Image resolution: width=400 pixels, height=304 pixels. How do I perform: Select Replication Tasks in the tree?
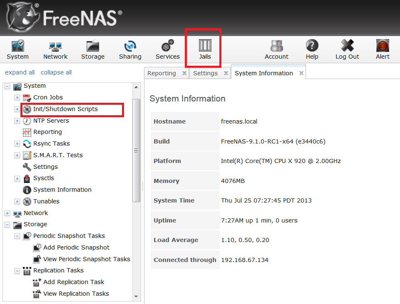(58, 270)
